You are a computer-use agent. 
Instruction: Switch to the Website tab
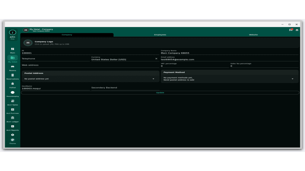253,34
